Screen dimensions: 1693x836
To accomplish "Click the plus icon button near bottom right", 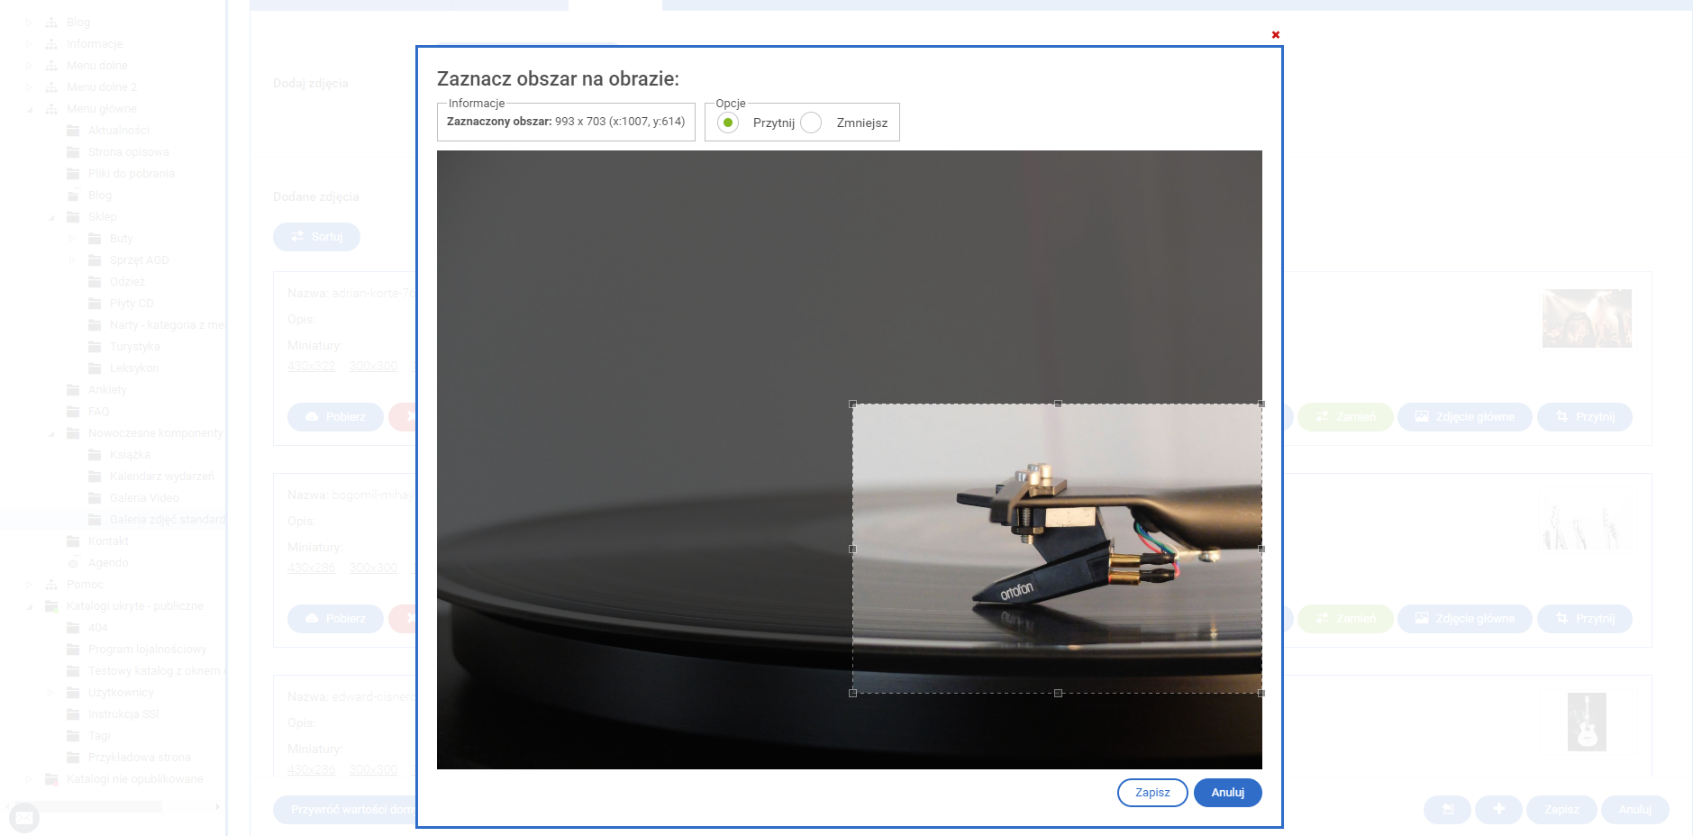I will pos(1498,810).
